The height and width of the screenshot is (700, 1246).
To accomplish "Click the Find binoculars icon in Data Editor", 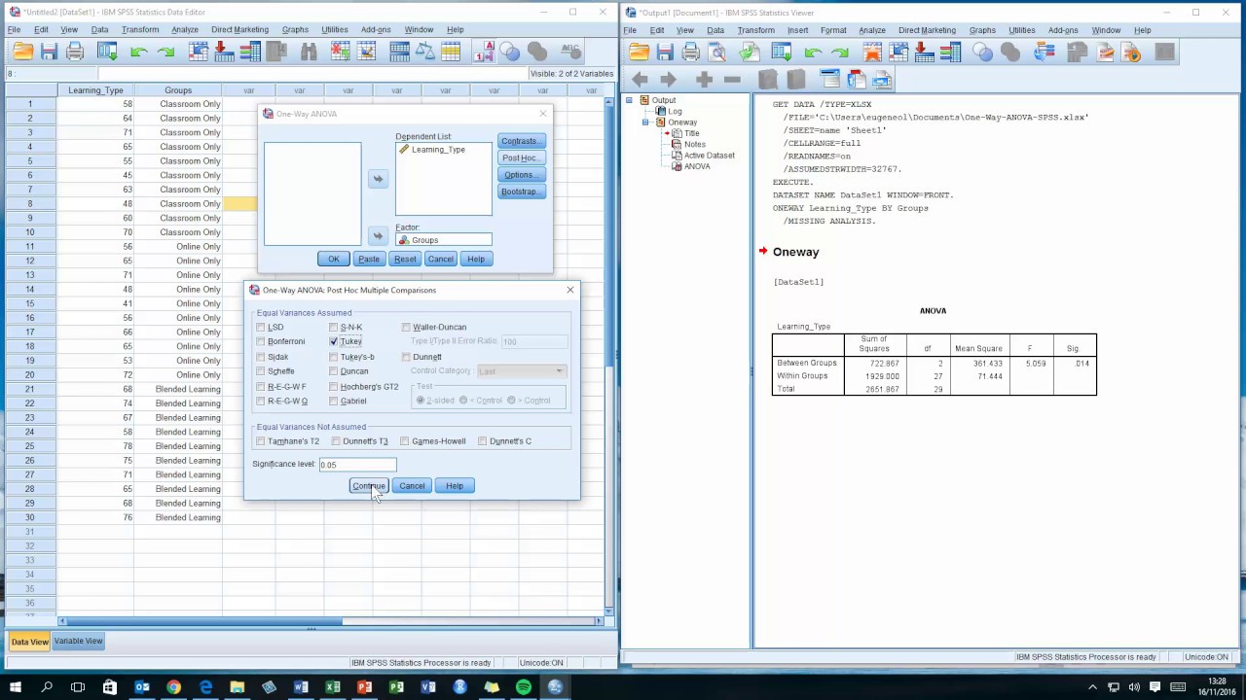I will coord(309,52).
